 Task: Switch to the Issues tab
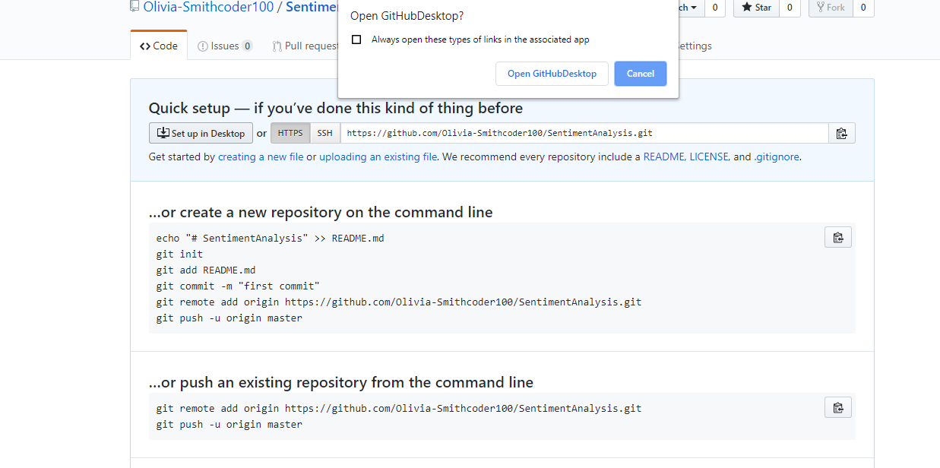tap(225, 46)
